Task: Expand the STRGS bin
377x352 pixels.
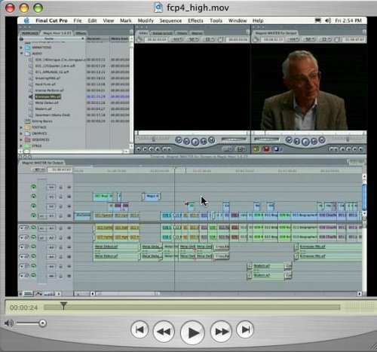Action: [x=21, y=145]
